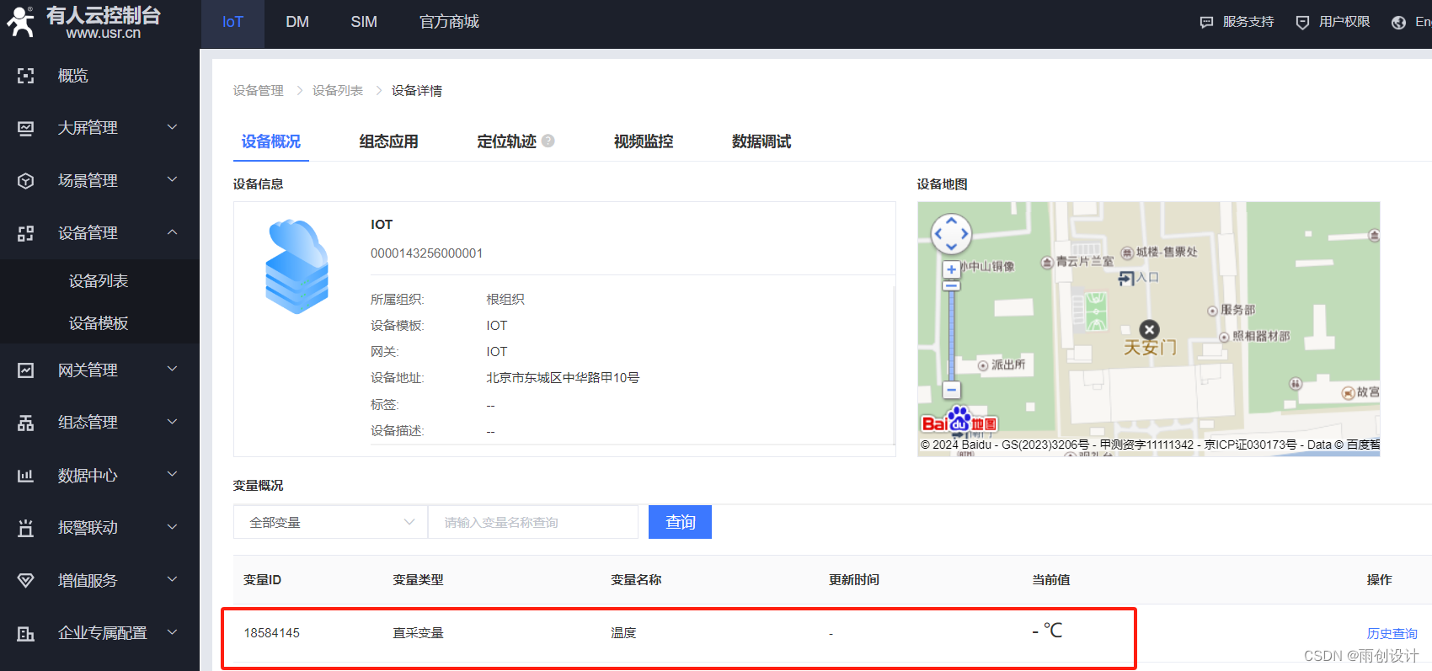Click the 企业专属配置 building icon
1432x671 pixels.
26,633
